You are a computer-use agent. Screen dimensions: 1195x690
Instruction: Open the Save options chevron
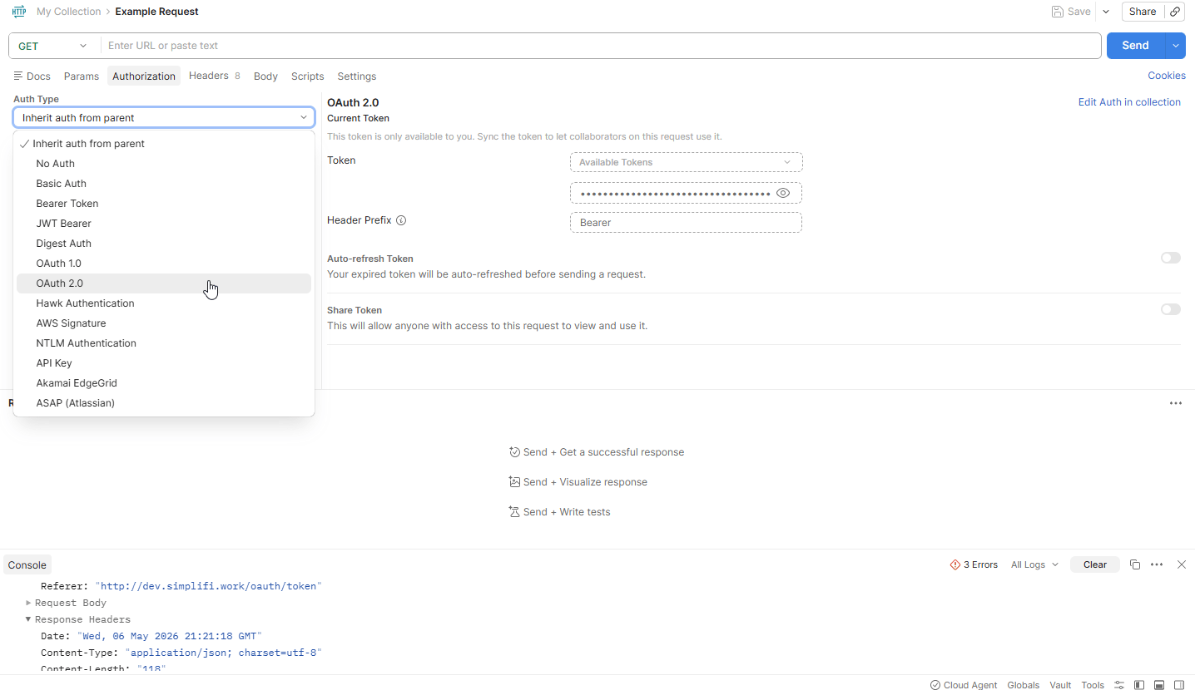pos(1106,12)
